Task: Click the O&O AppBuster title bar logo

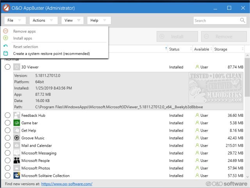Action: (7, 8)
